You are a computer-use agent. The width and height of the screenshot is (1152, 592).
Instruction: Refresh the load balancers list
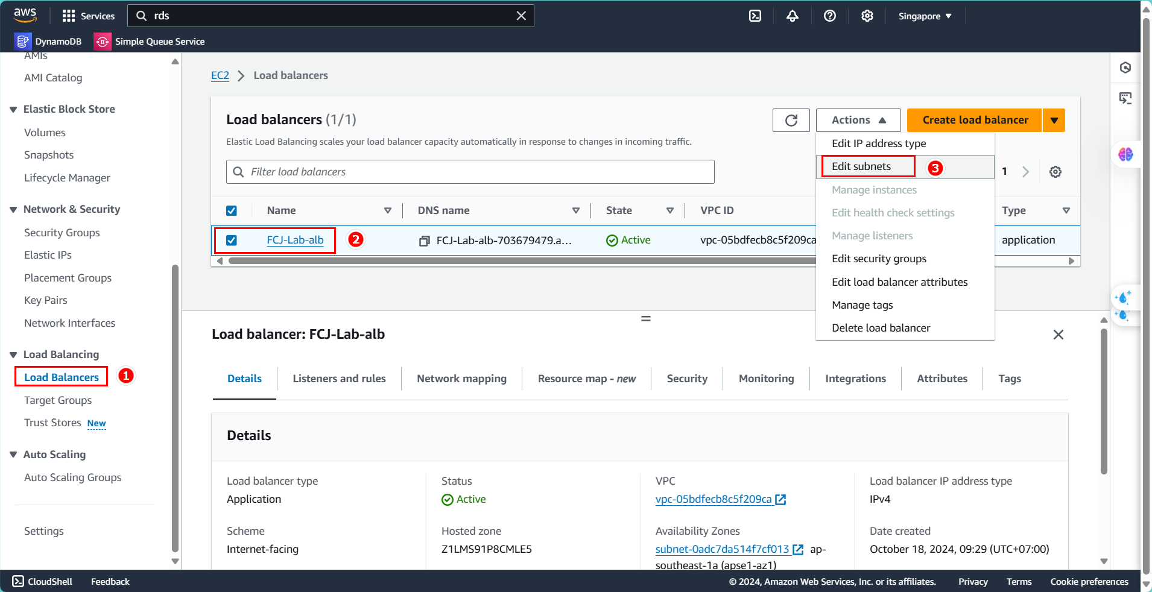(x=791, y=120)
